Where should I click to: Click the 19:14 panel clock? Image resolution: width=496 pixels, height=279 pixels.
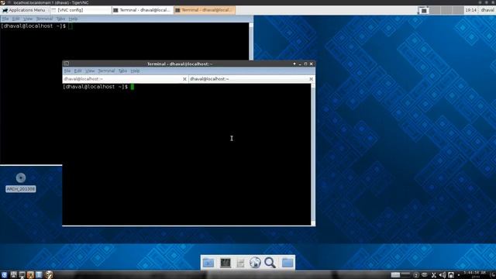click(470, 10)
